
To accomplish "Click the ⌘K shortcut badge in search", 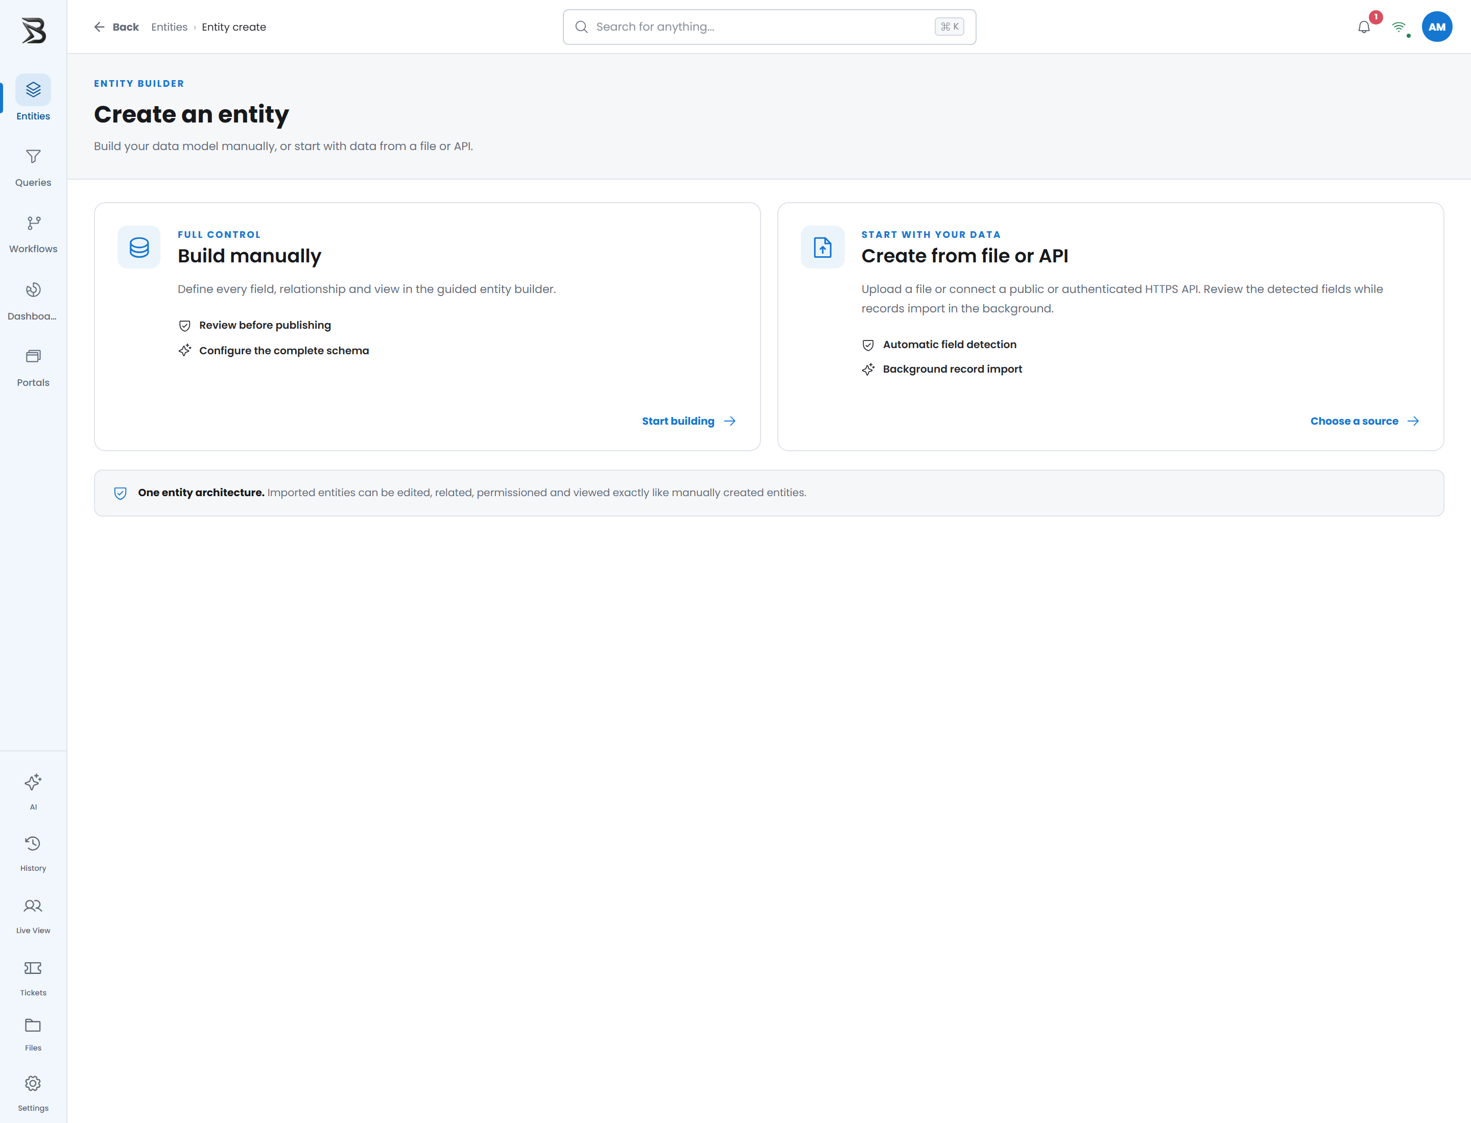I will (x=949, y=27).
